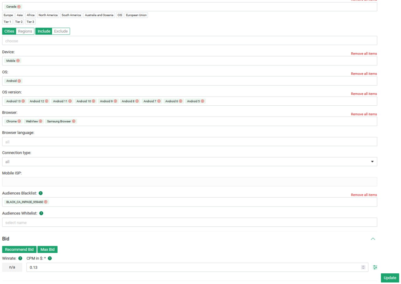
Task: Remove Android 12 version tag
Action: [47, 101]
